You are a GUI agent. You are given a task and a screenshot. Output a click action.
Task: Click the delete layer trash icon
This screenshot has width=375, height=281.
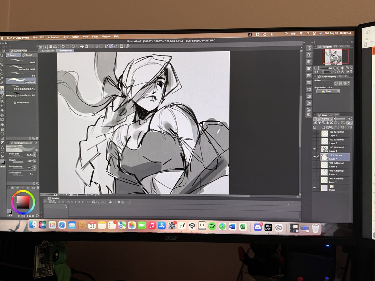(351, 127)
